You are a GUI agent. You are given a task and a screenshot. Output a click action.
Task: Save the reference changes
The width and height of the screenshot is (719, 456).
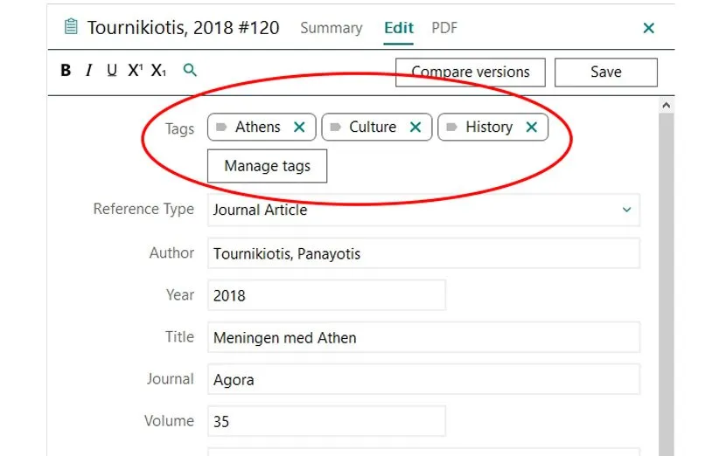605,73
